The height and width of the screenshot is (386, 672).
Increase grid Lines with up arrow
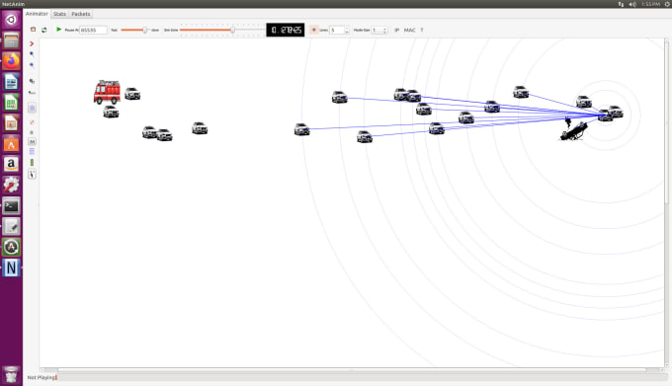347,28
